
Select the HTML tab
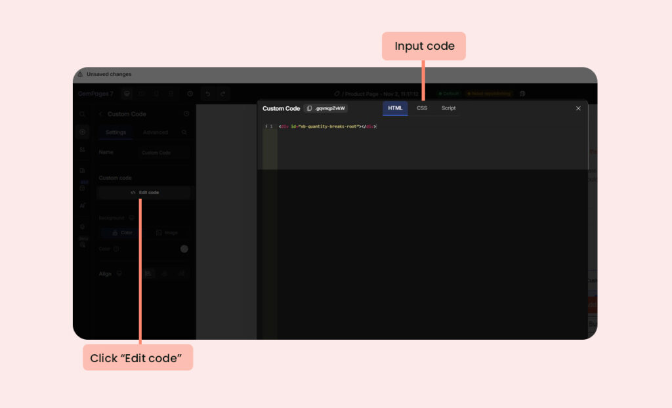coord(395,108)
